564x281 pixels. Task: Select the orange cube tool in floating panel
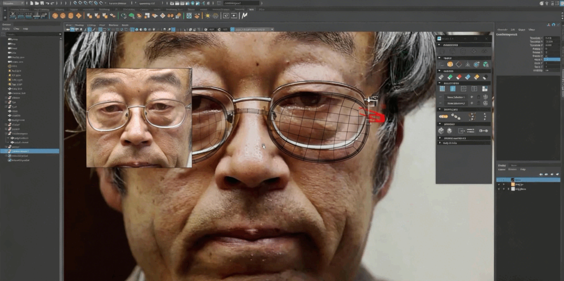(450, 64)
